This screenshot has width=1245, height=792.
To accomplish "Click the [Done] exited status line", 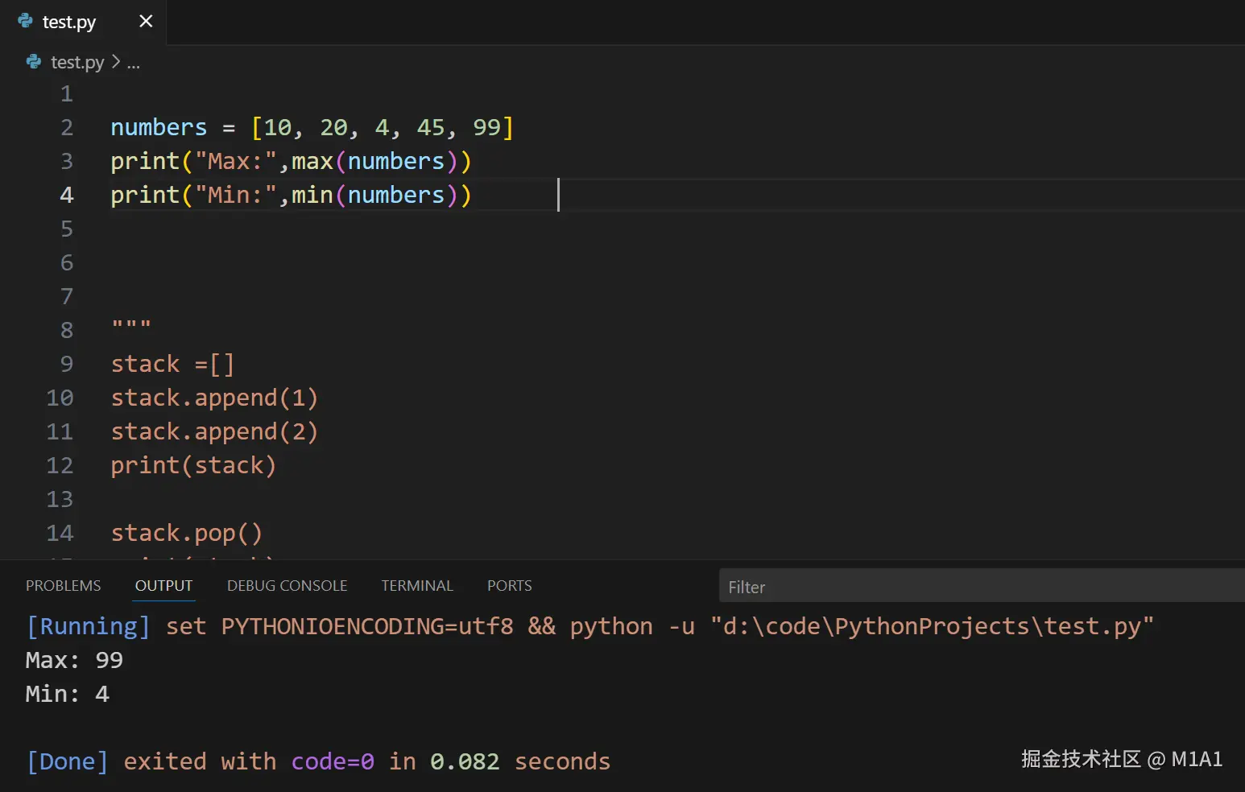I will point(318,762).
